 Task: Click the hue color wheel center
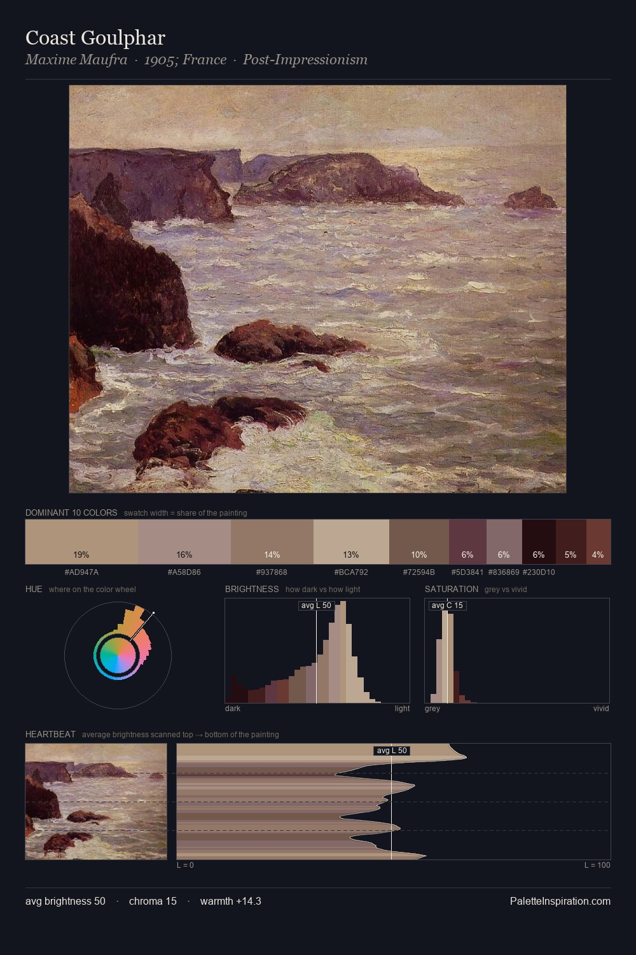coord(118,655)
